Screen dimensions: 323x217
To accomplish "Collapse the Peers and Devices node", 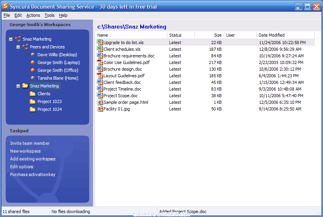I will point(18,47).
